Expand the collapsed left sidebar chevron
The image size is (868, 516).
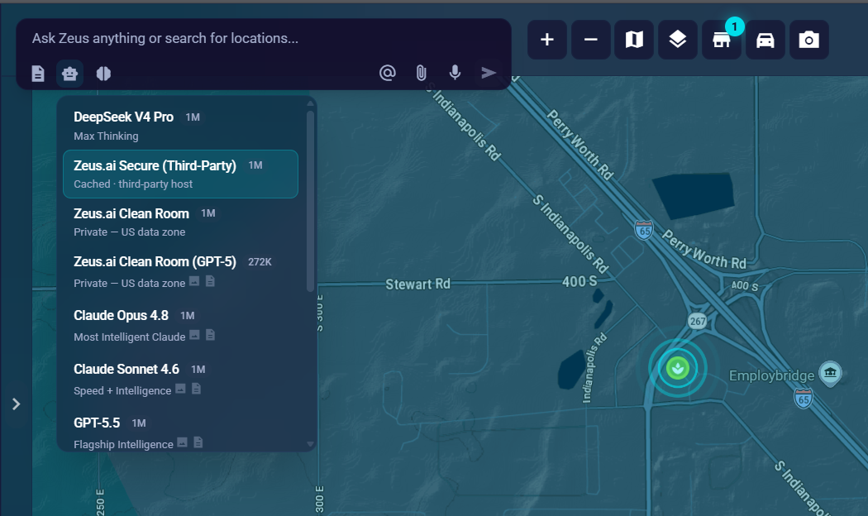(16, 404)
